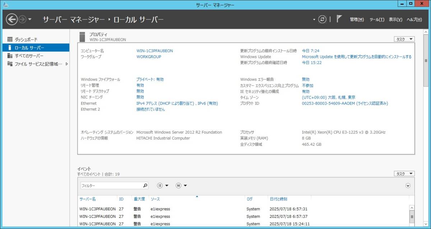Open the イベント タスク dropdown
Viewport: 431px width, 229px height.
(x=404, y=174)
